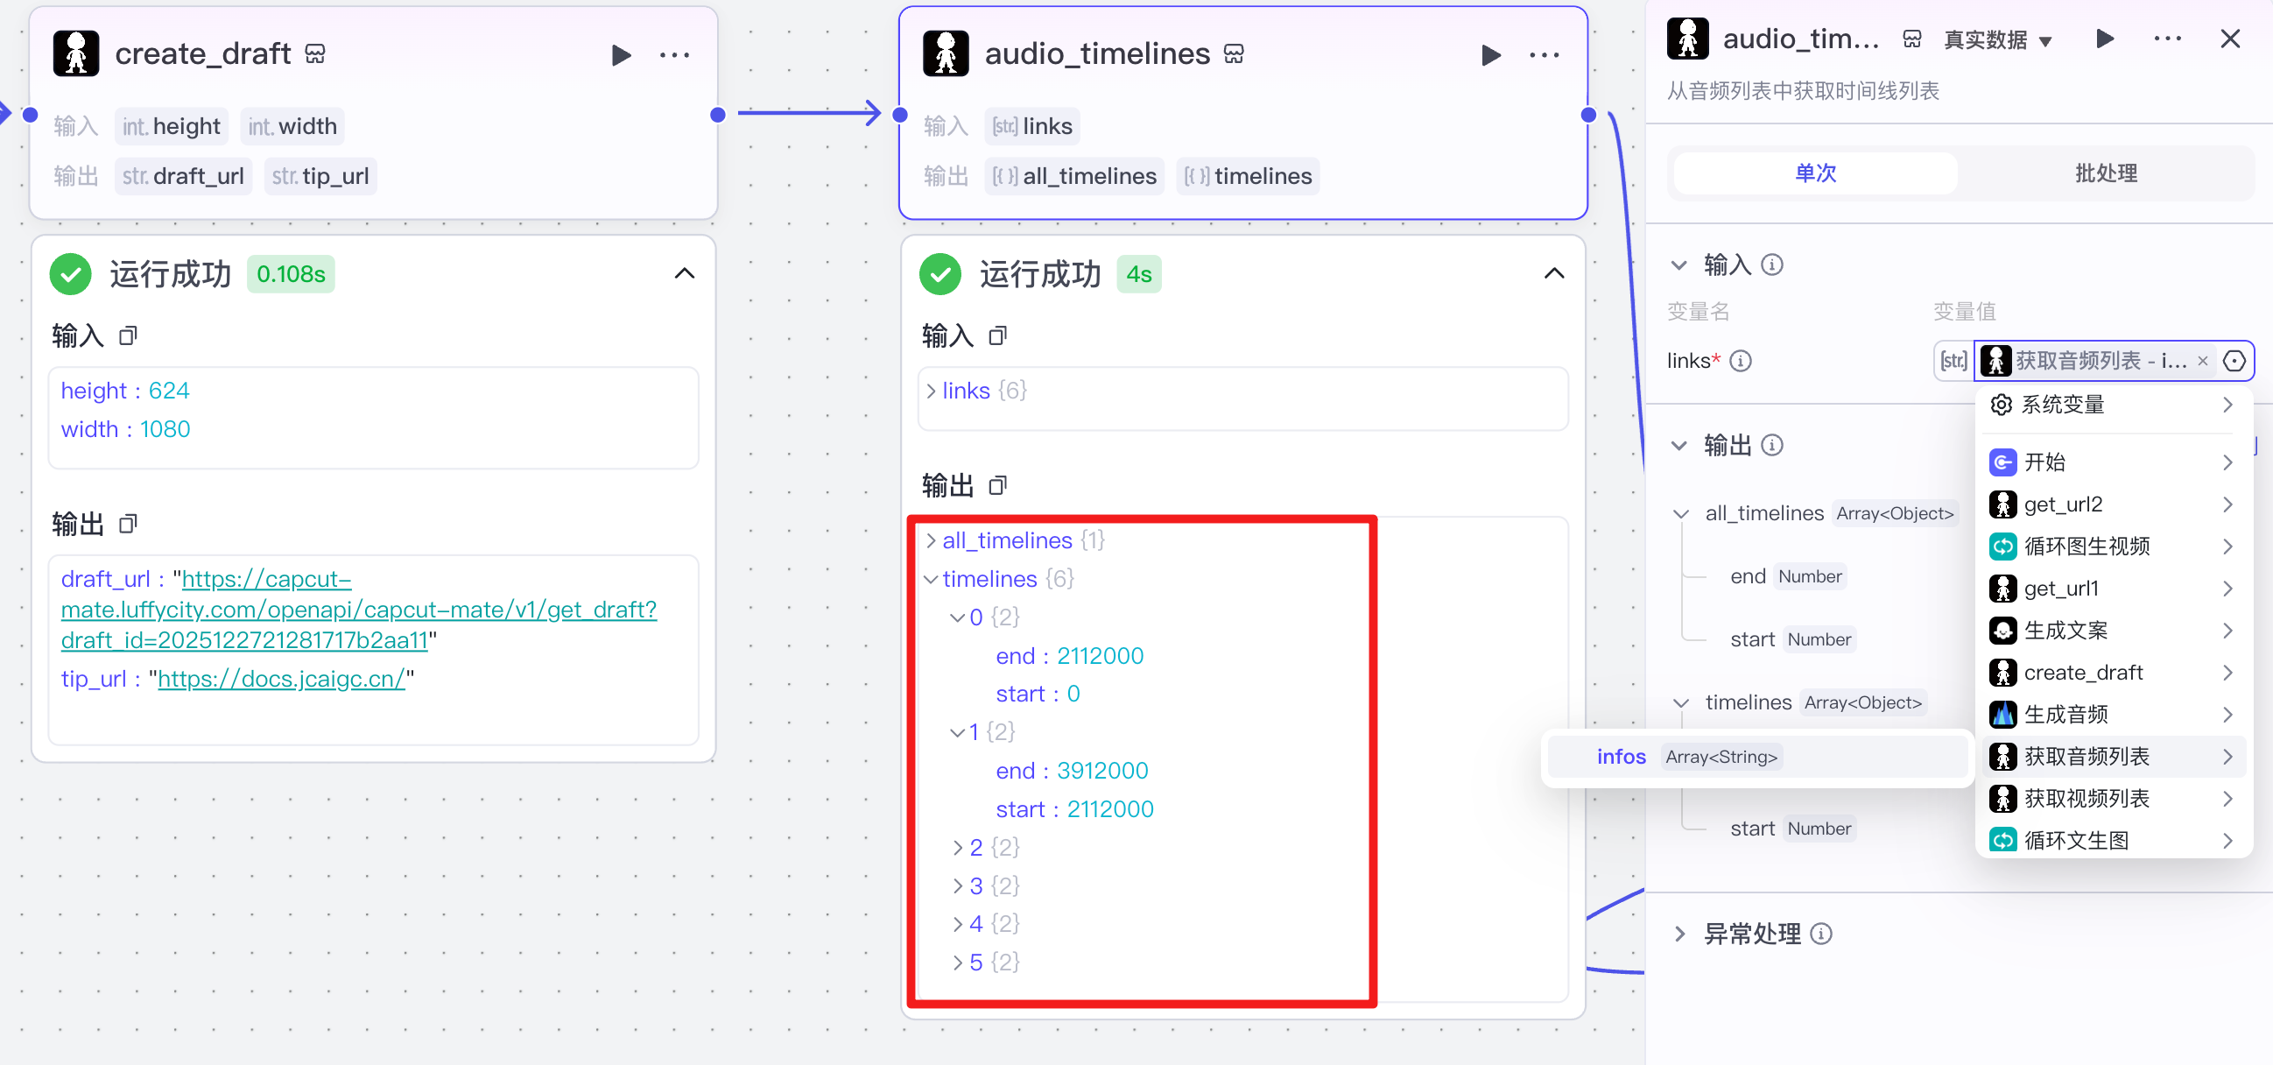The height and width of the screenshot is (1065, 2273).
Task: Switch to the 批处理 mode tab
Action: click(2106, 173)
